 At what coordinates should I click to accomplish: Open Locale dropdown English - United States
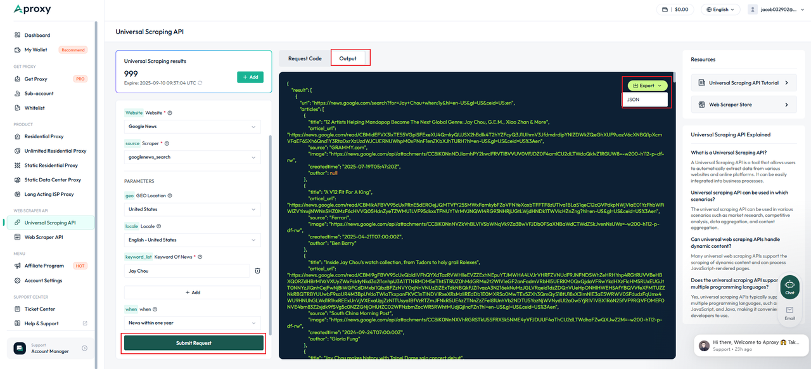[x=192, y=240]
